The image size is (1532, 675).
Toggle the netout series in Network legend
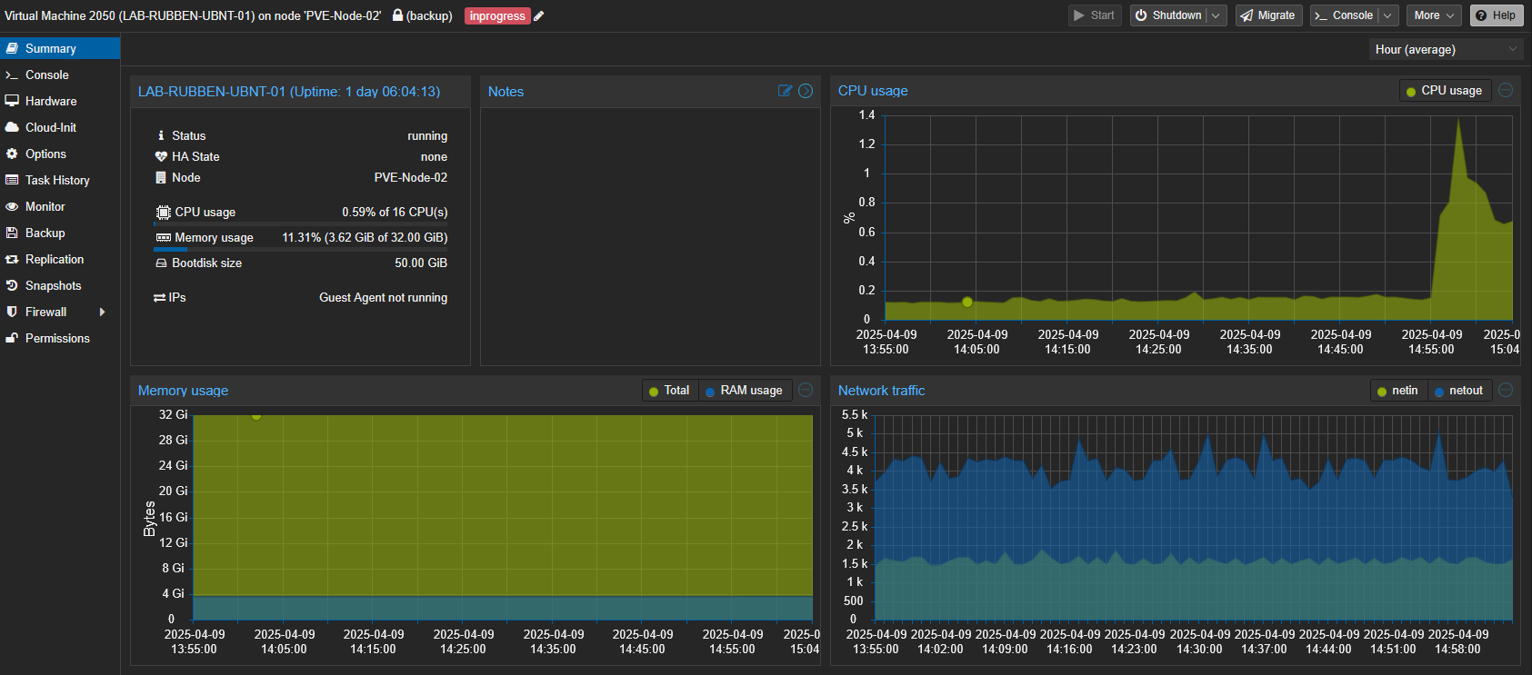[1458, 391]
